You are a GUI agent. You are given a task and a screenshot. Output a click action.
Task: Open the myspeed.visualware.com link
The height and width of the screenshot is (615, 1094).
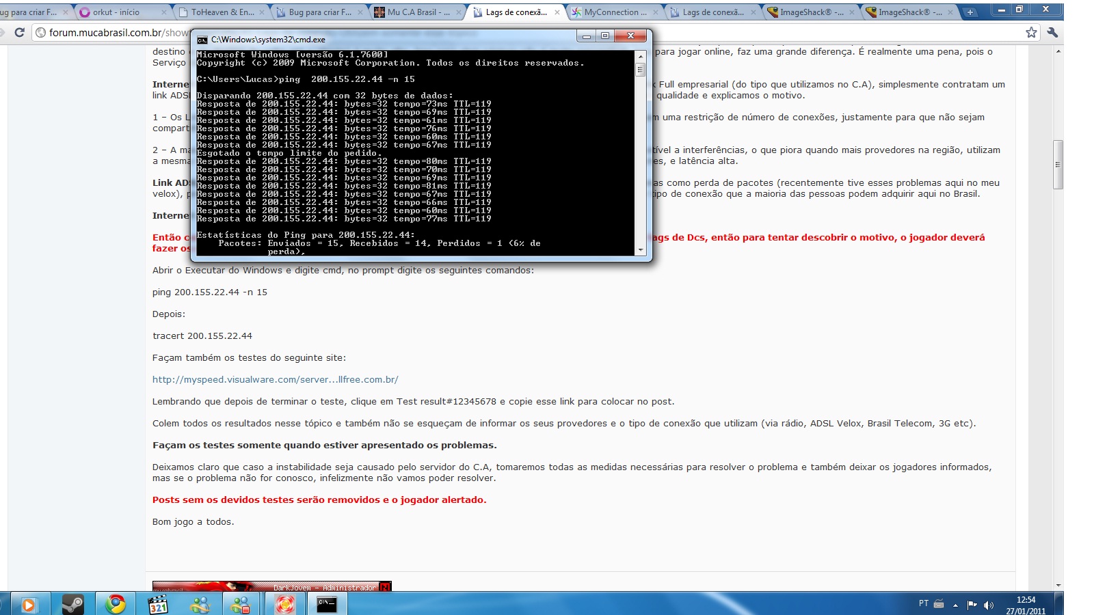point(275,379)
